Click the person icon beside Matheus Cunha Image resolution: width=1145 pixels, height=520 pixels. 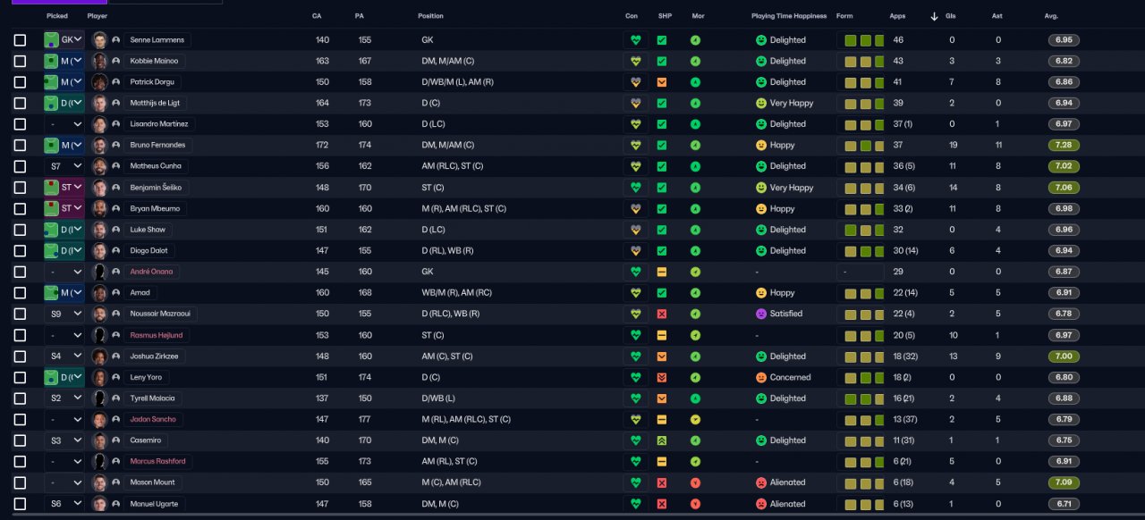[116, 166]
